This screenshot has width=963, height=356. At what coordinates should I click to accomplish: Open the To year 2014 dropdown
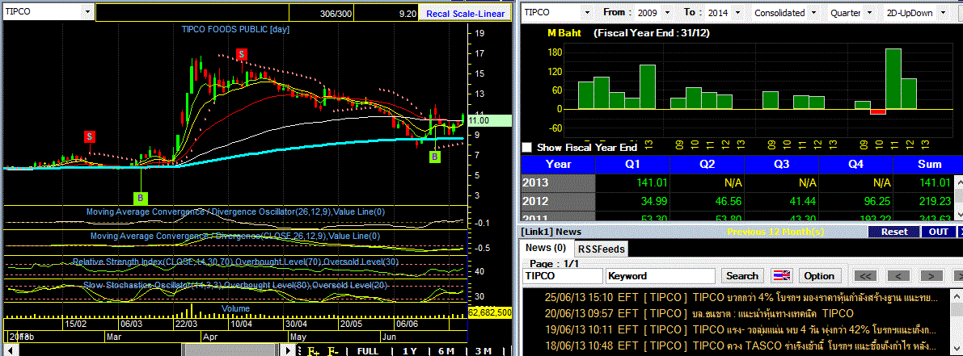[x=737, y=12]
